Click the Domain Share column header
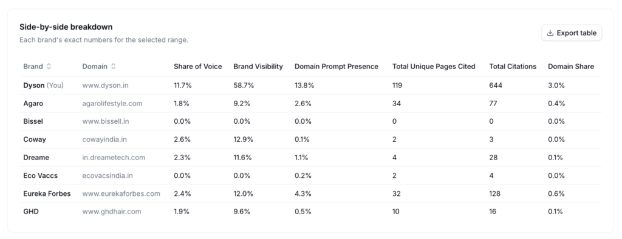622x239 pixels. 571,67
